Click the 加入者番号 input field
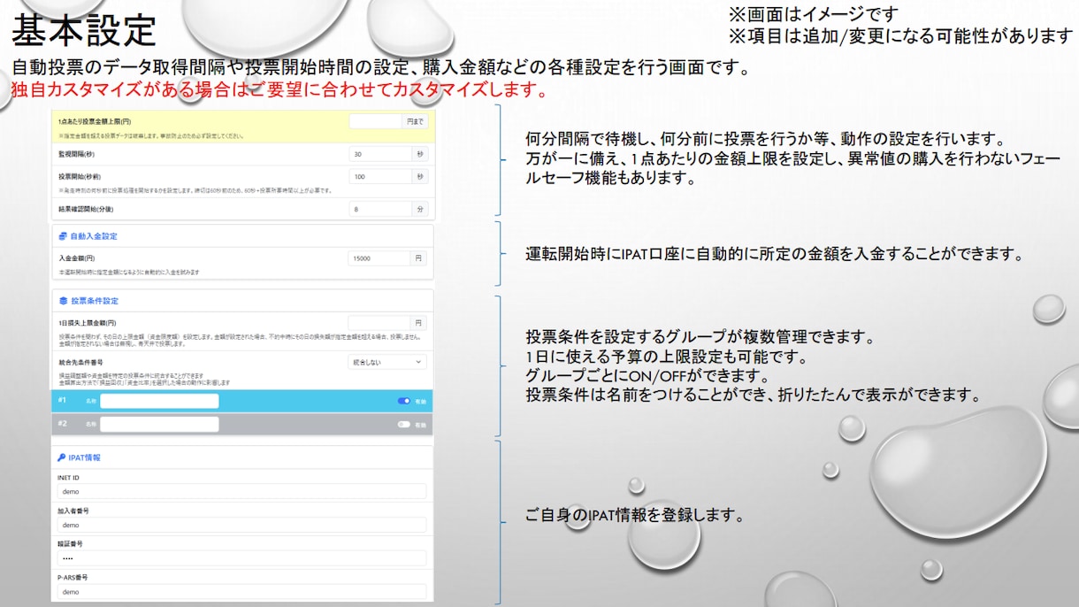The width and height of the screenshot is (1079, 607). (241, 525)
